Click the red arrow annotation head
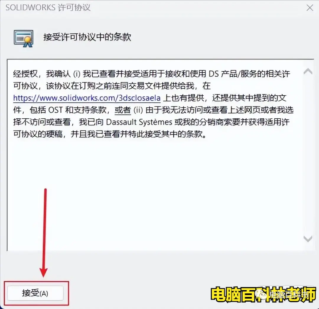This screenshot has height=309, width=319. [x=43, y=272]
